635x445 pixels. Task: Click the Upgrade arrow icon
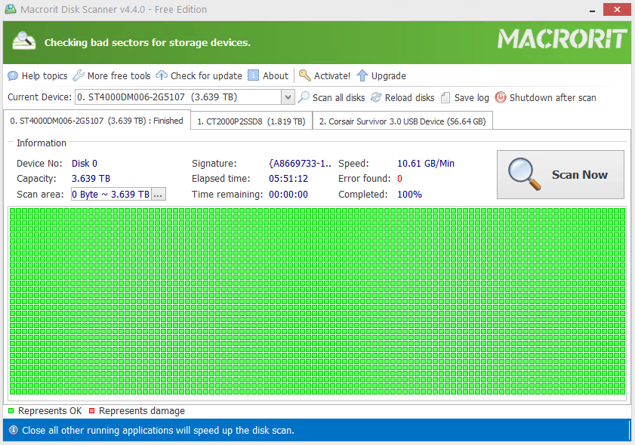click(361, 75)
